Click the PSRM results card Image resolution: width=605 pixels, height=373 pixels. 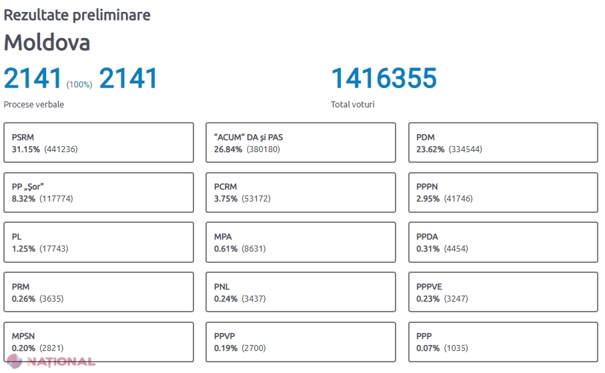pos(99,143)
